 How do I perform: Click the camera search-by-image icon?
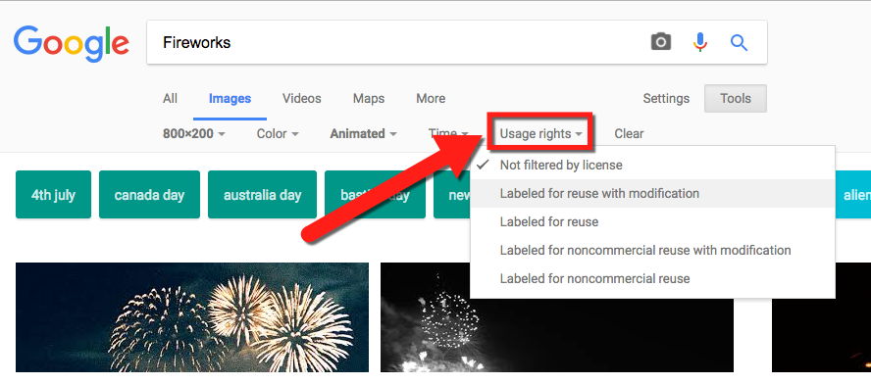point(661,41)
